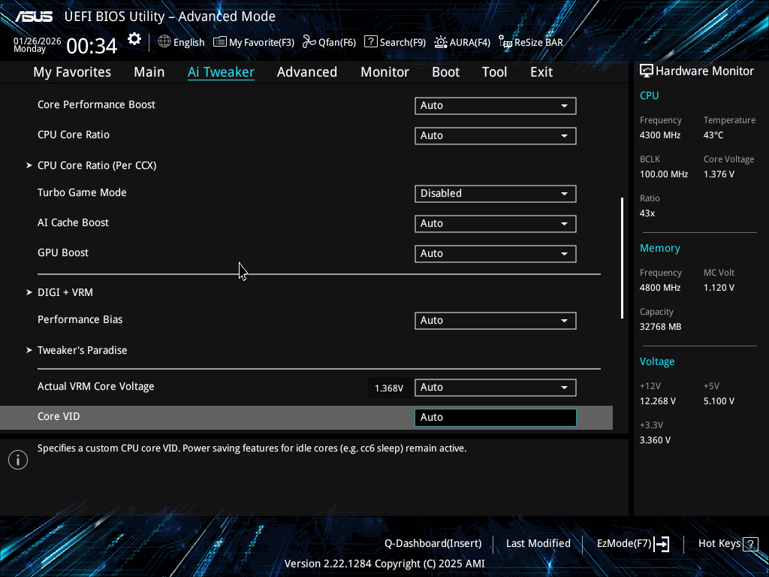This screenshot has height=577, width=769.
Task: Switch to EzMode(F7) exit arrow icon
Action: 662,544
